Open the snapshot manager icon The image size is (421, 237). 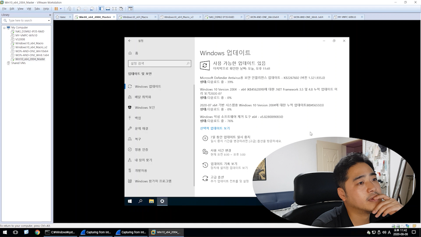pos(92,9)
